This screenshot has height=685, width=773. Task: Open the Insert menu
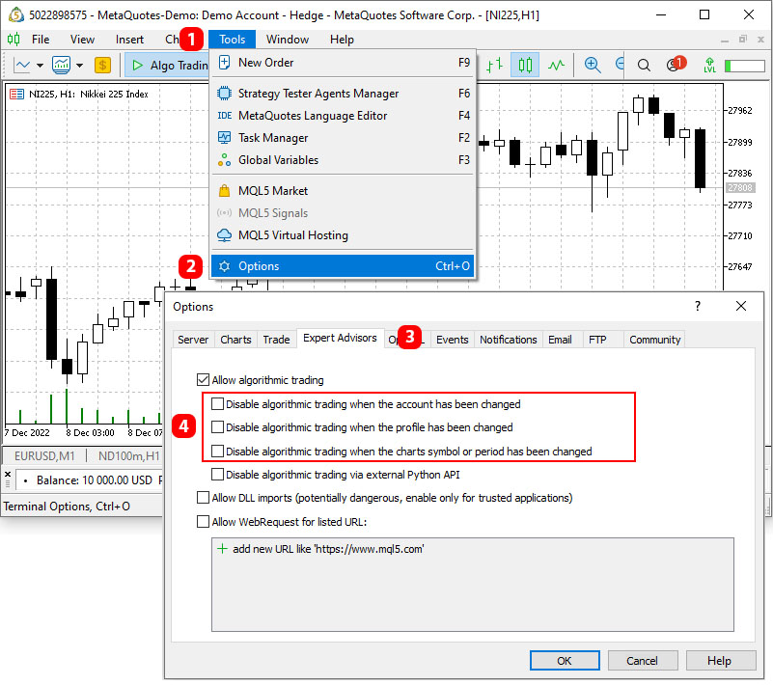coord(129,40)
